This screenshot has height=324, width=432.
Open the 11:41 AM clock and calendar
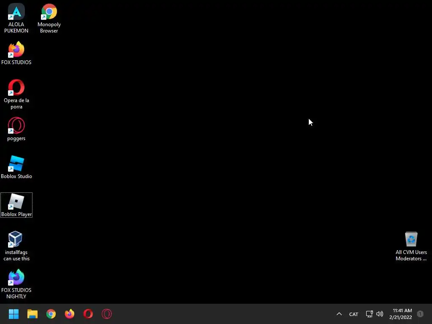[401, 314]
